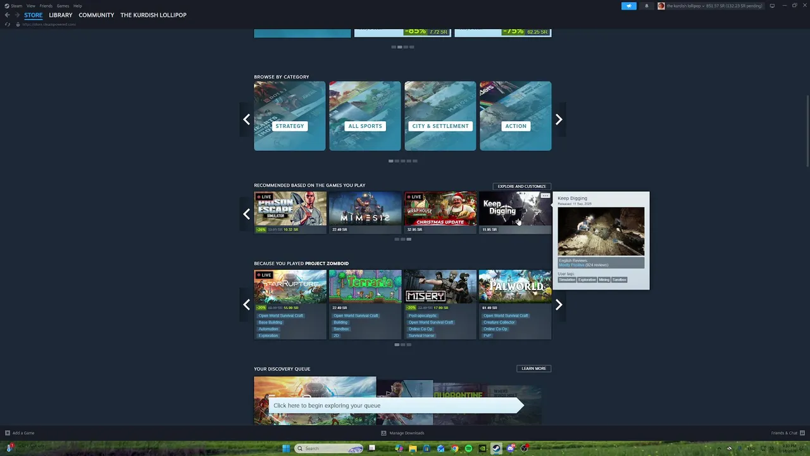The width and height of the screenshot is (810, 456).
Task: Click Mostly Positive reviews in Keep Digging tooltip
Action: tap(571, 265)
